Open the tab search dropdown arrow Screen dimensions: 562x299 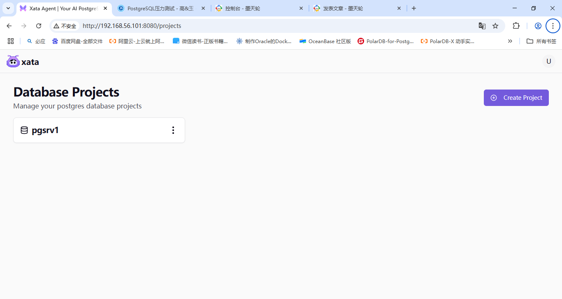click(x=8, y=8)
